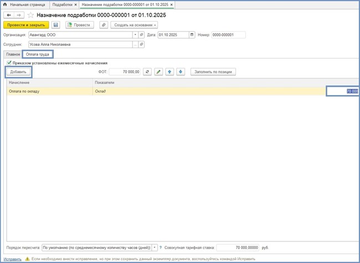Screen dimensions: 360x263
Task: Expand the Организация dropdown list
Action: [135, 35]
